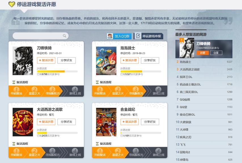The width and height of the screenshot is (242, 163).
Task: Click step 3 寻找版权方 icon in 大话西游之战歌 card
Action: coord(52,151)
